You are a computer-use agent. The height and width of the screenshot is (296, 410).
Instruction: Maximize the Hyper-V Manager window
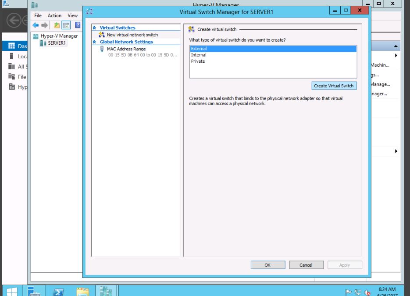coord(378,4)
